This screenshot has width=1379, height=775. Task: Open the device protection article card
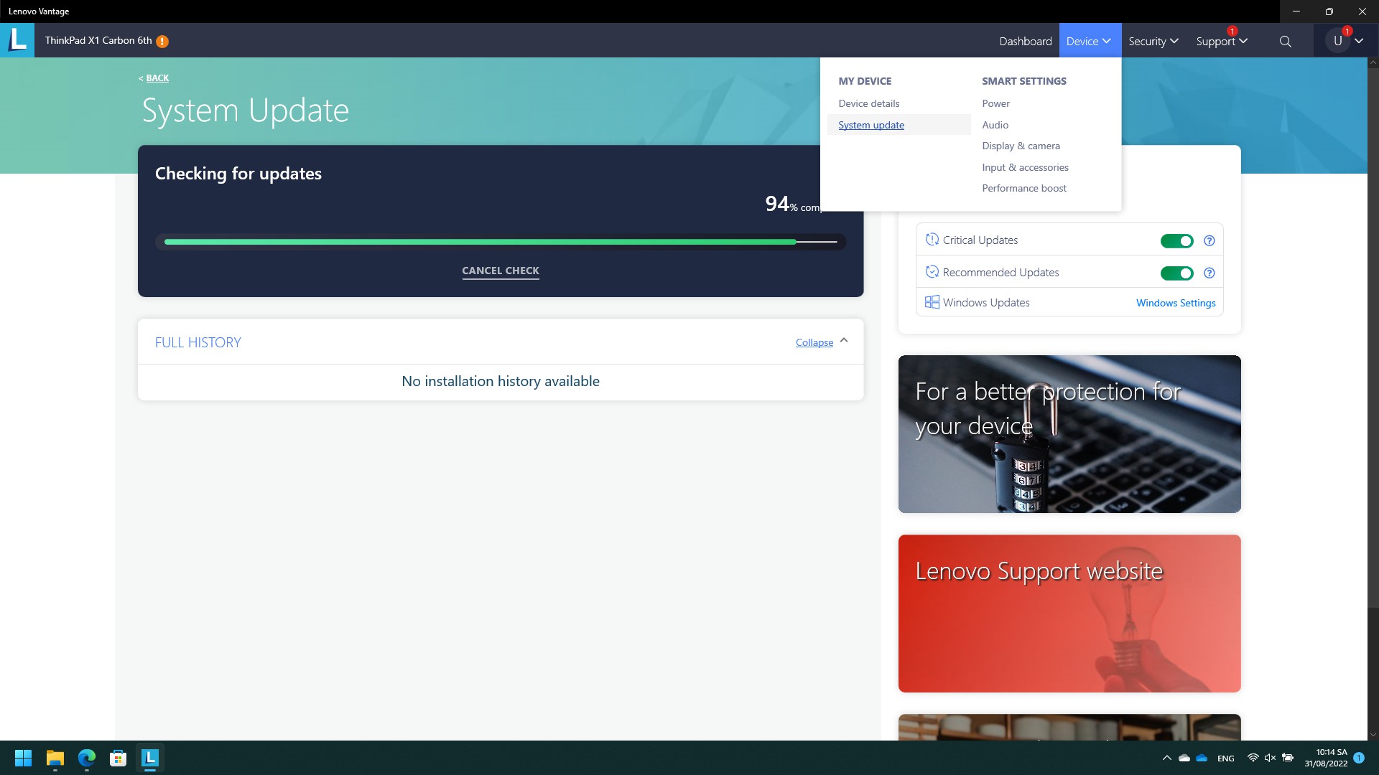click(x=1069, y=433)
